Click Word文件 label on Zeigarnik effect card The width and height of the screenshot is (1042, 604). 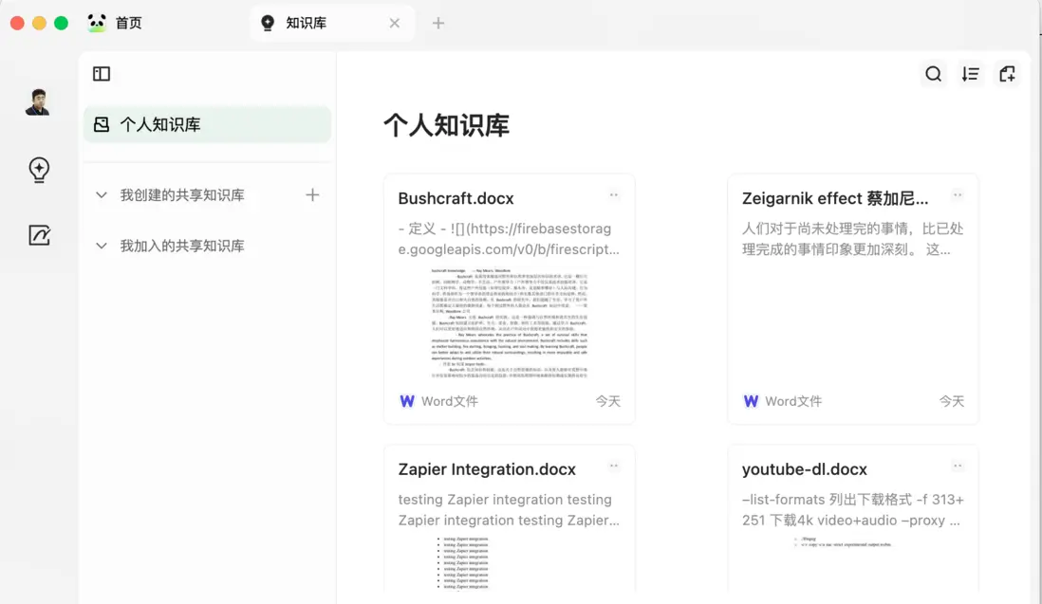pos(793,401)
